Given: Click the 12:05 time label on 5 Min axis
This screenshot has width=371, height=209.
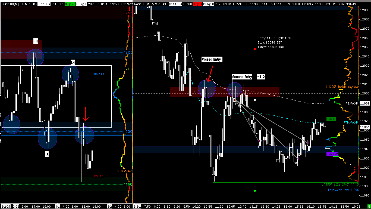Looking at the screenshot, I should pyautogui.click(x=231, y=207).
